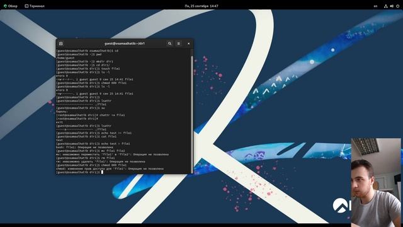Screen dimensions: 403x227
Task: Click the last terminal prompt with cursor
Action: click(80, 172)
